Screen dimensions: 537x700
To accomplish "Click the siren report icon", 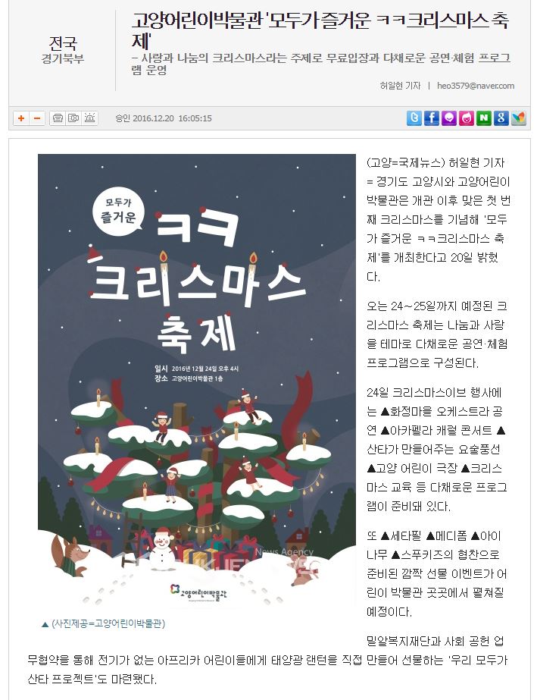I will [x=89, y=118].
